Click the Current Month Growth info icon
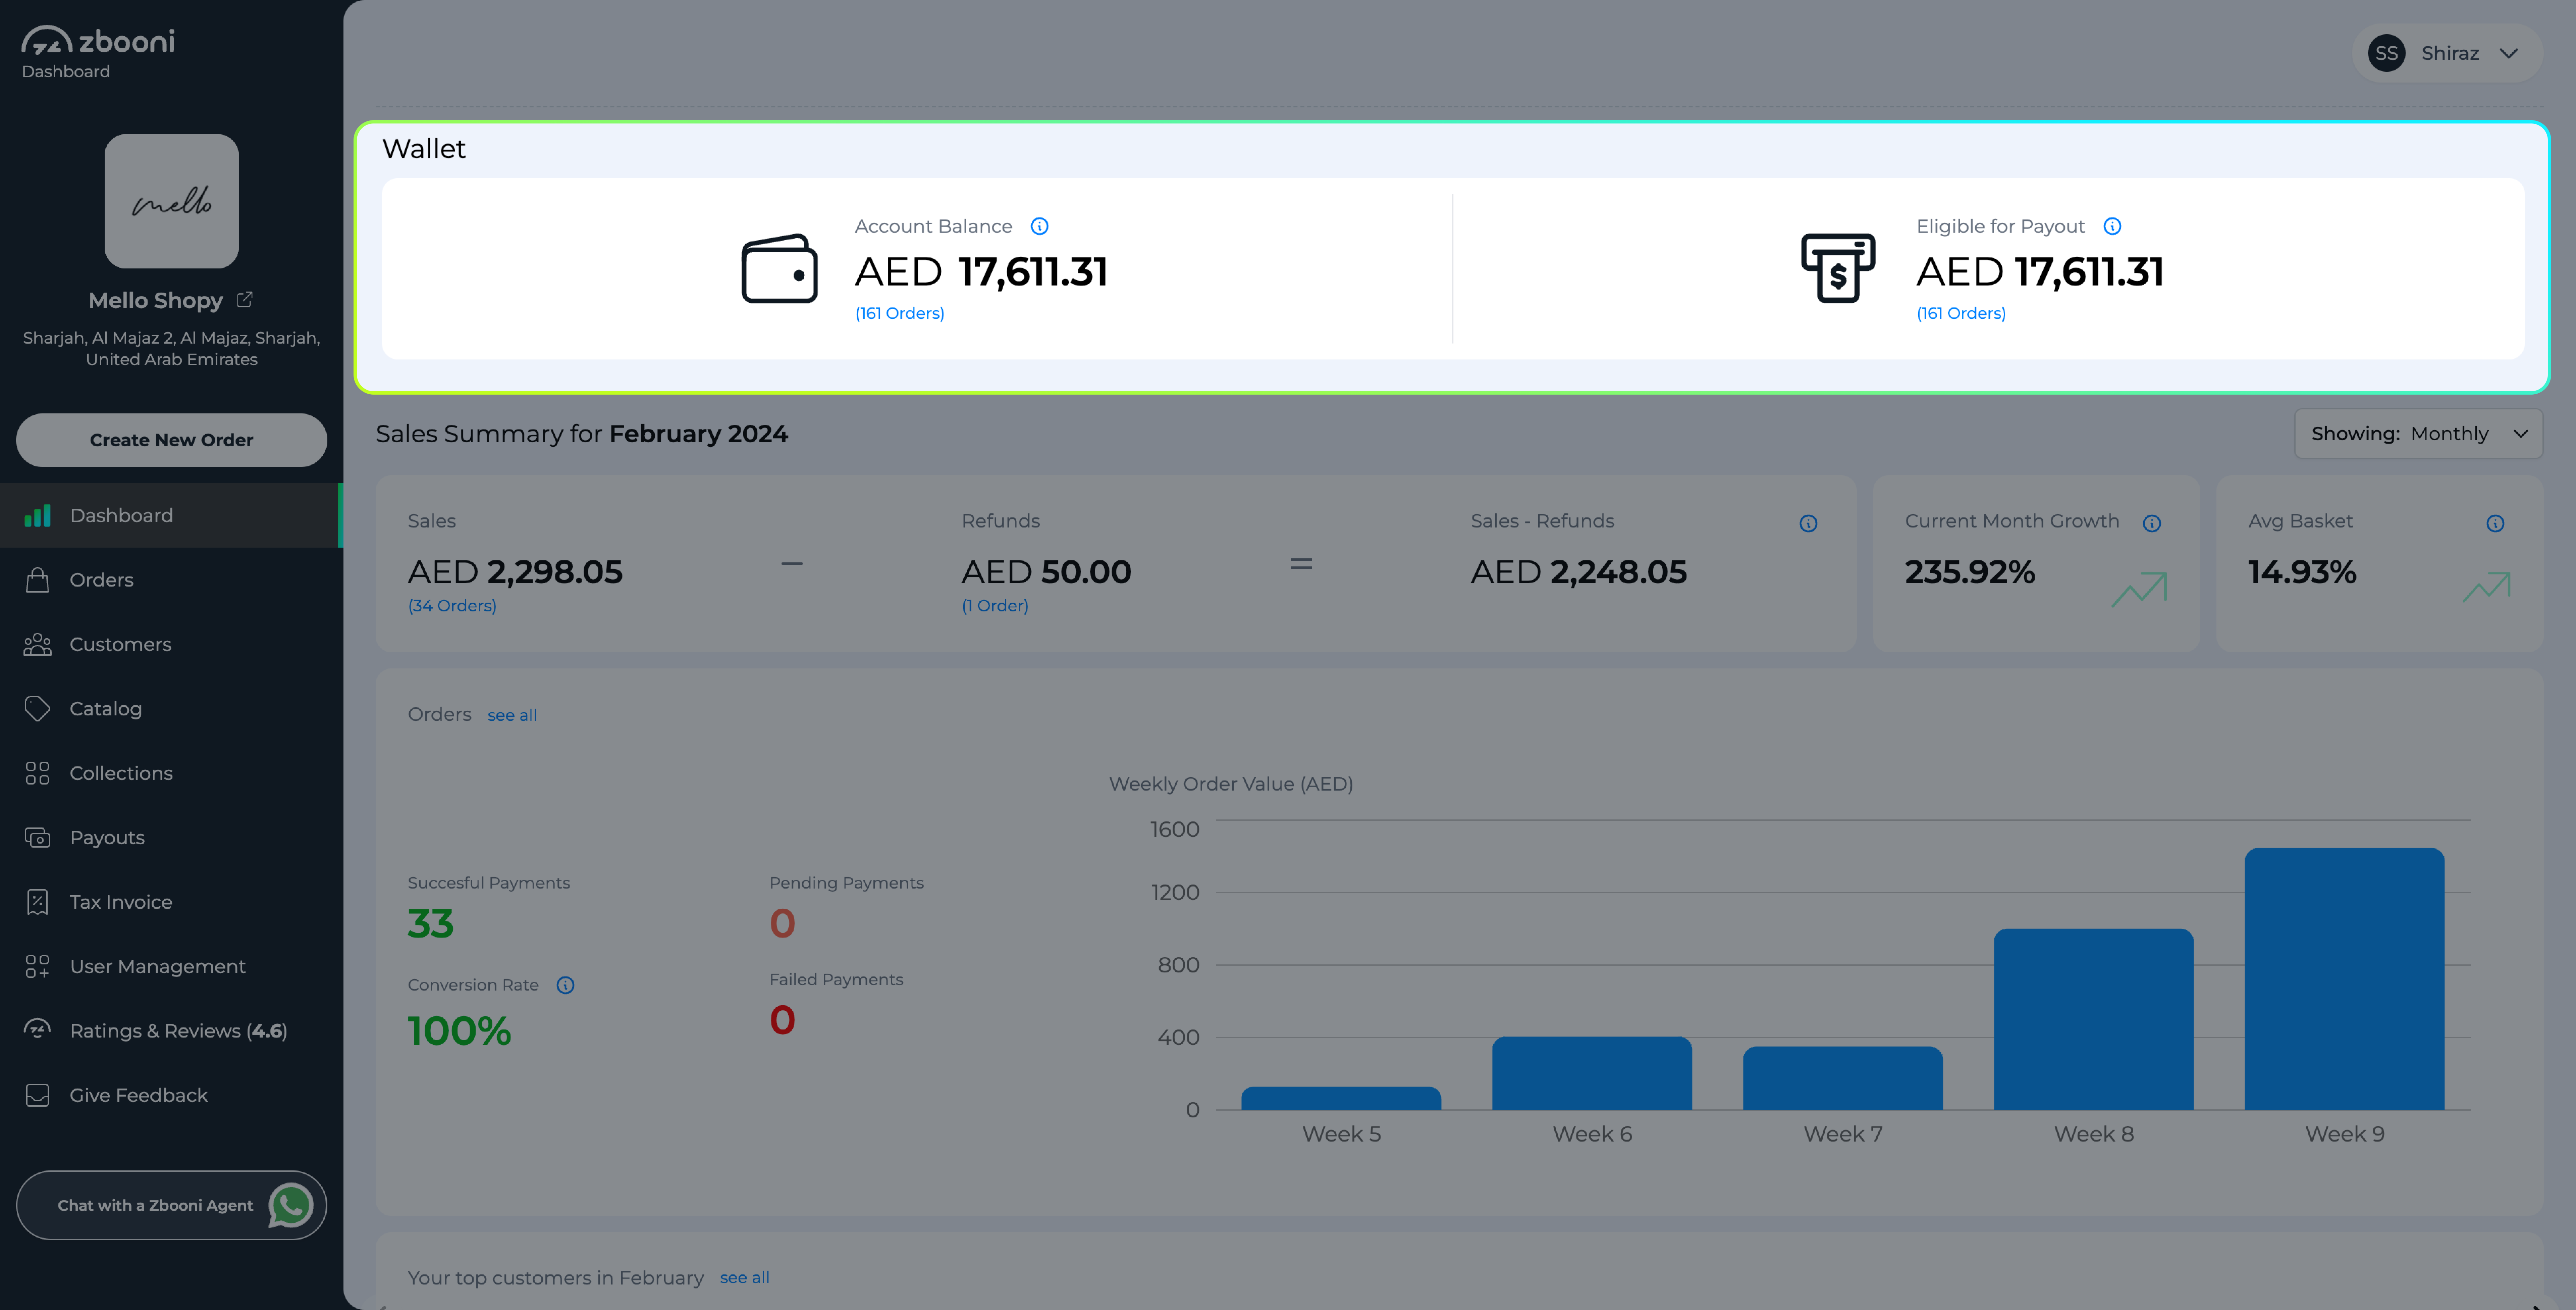This screenshot has height=1310, width=2576. pyautogui.click(x=2152, y=523)
